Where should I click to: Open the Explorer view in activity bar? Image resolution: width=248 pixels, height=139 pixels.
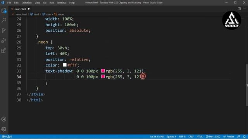coord(4,10)
